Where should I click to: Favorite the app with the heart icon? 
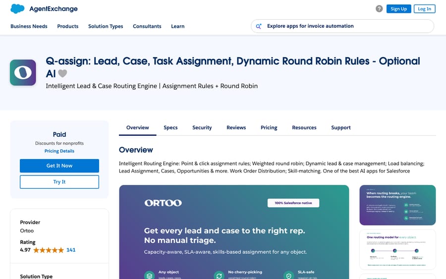coord(62,74)
